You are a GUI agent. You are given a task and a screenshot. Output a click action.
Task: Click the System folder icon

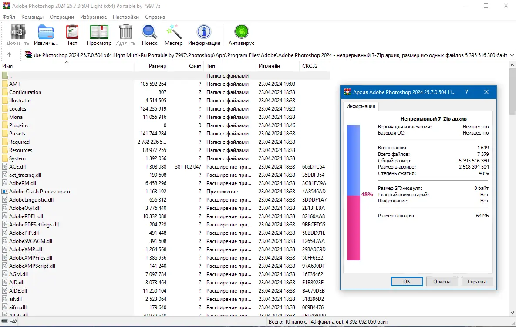pyautogui.click(x=5, y=158)
